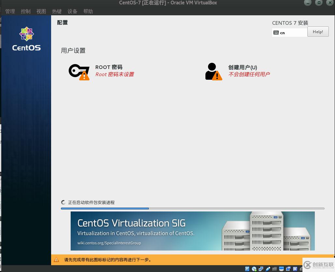Click the network adapters status icon

tap(261, 269)
